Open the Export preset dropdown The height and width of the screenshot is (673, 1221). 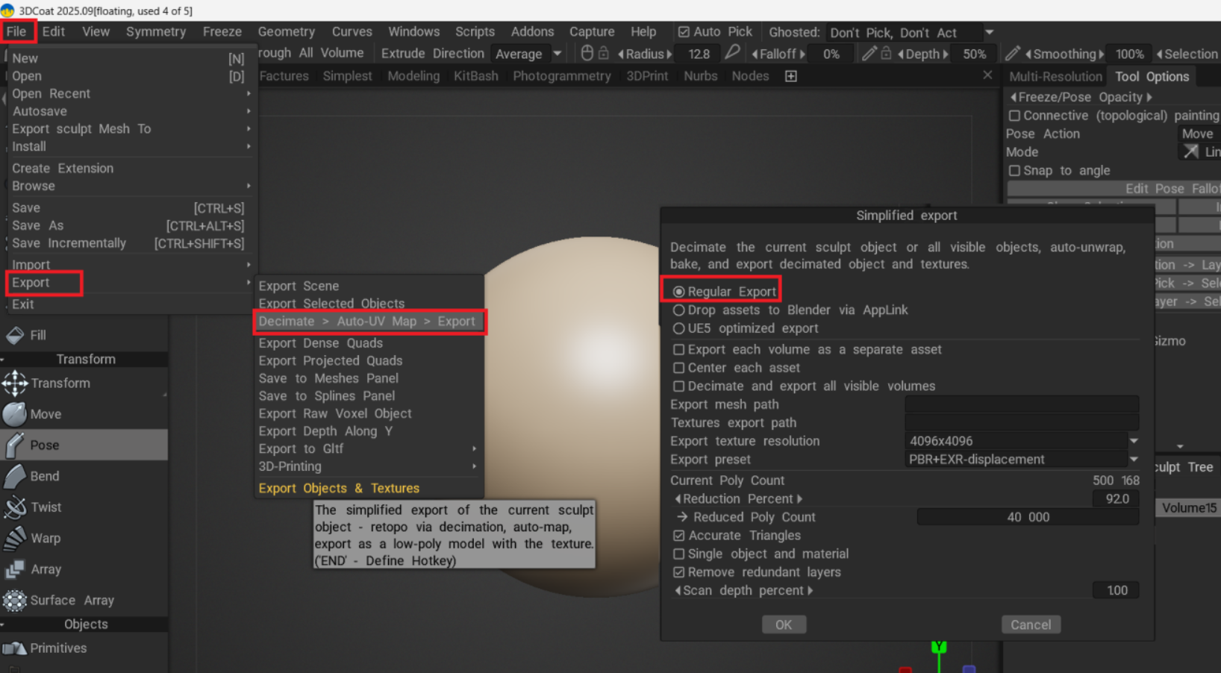click(1022, 460)
